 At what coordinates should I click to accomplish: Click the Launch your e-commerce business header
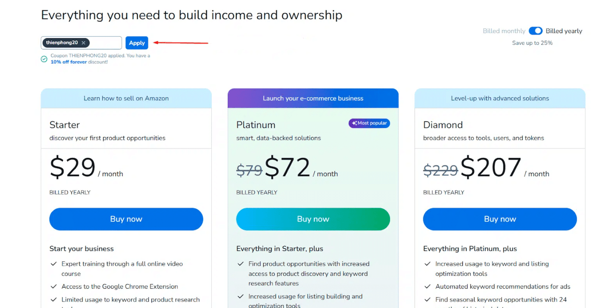click(x=313, y=99)
